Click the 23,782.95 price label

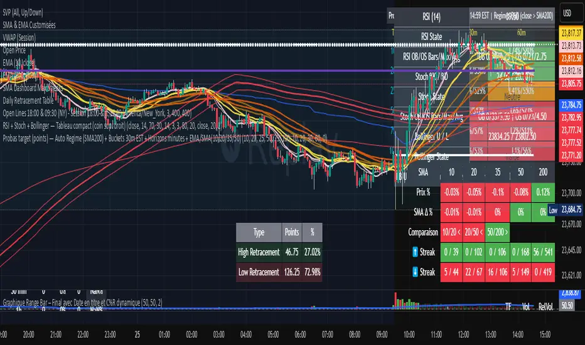coord(571,117)
